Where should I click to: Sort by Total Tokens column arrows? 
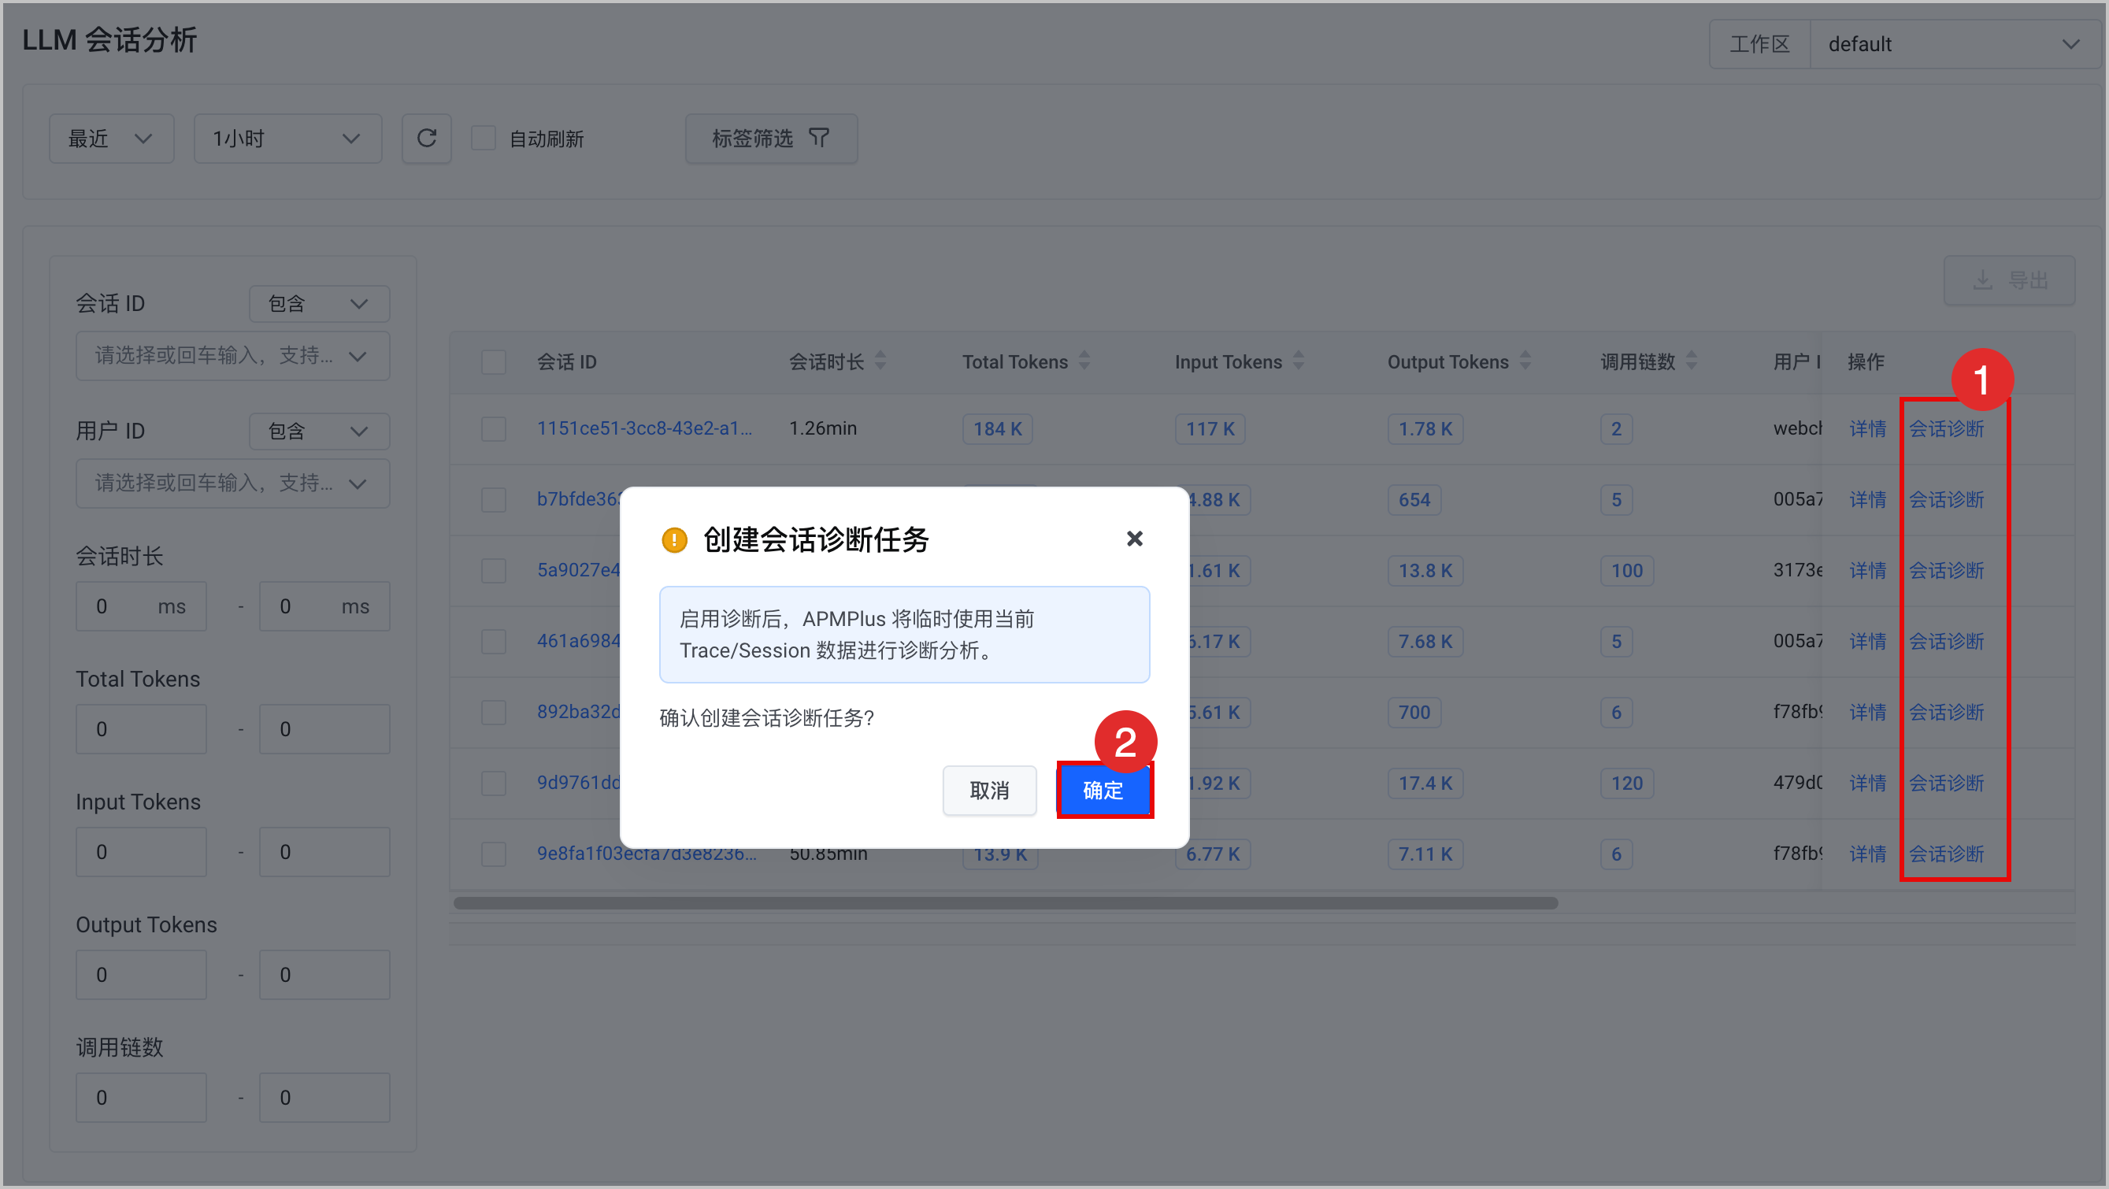(1084, 361)
